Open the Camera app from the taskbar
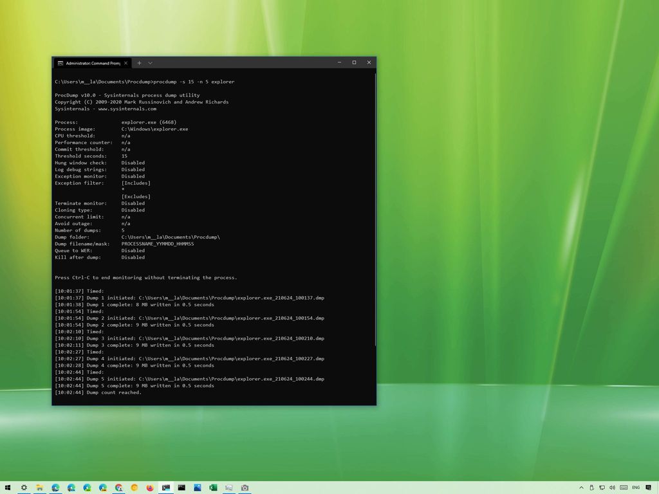The height and width of the screenshot is (494, 659). tap(245, 488)
